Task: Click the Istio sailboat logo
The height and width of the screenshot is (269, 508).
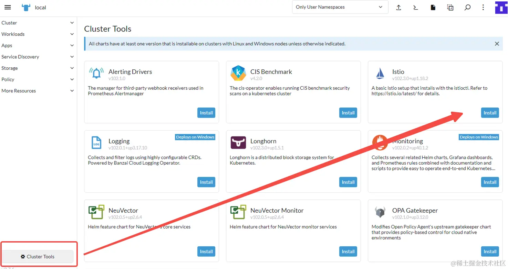Action: [380, 73]
